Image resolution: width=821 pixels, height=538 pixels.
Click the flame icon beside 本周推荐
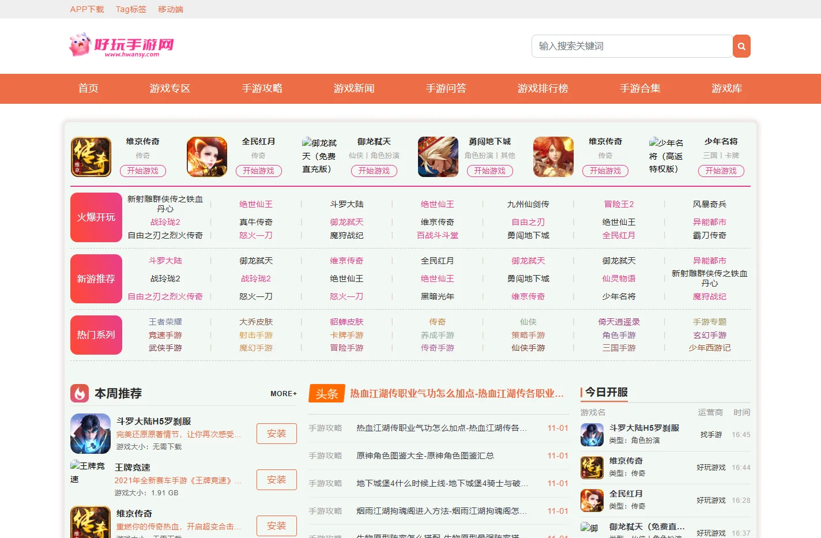pyautogui.click(x=80, y=393)
